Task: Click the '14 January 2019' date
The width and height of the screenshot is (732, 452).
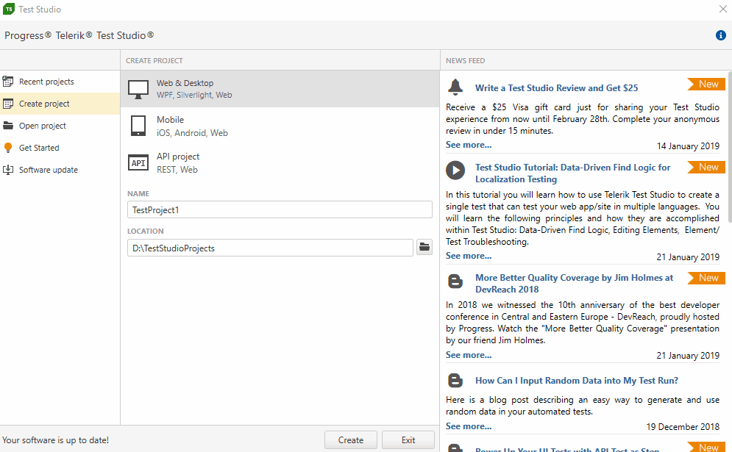Action: pyautogui.click(x=688, y=146)
